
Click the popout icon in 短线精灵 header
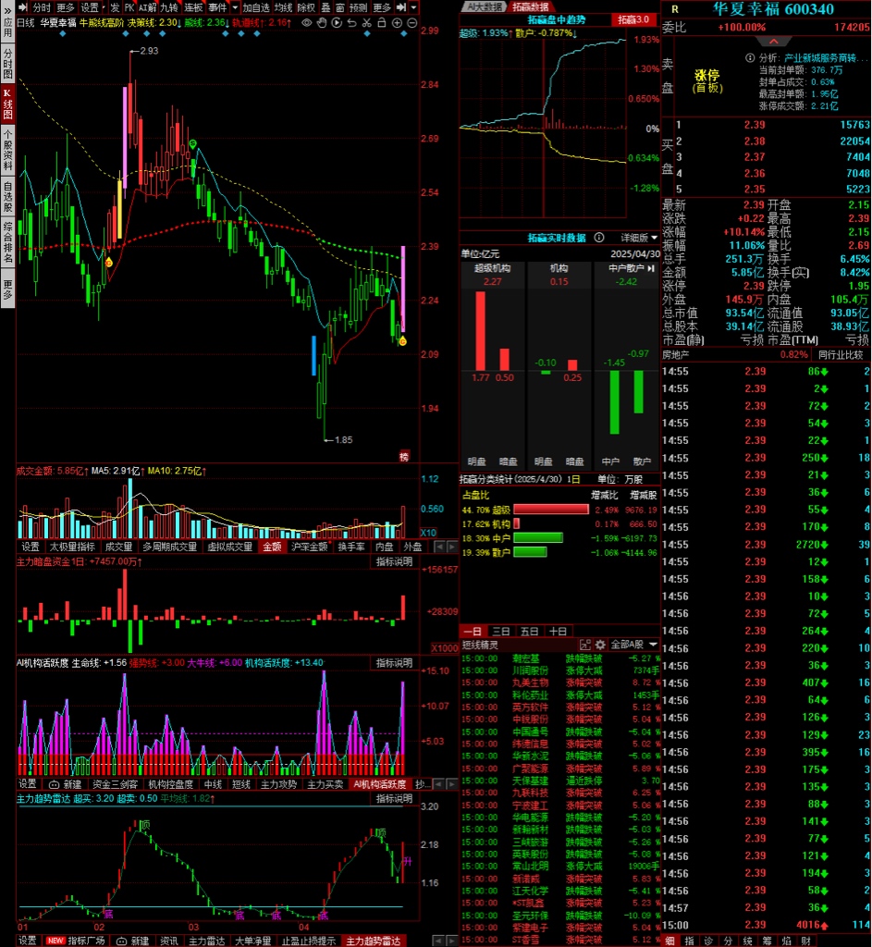pos(584,645)
